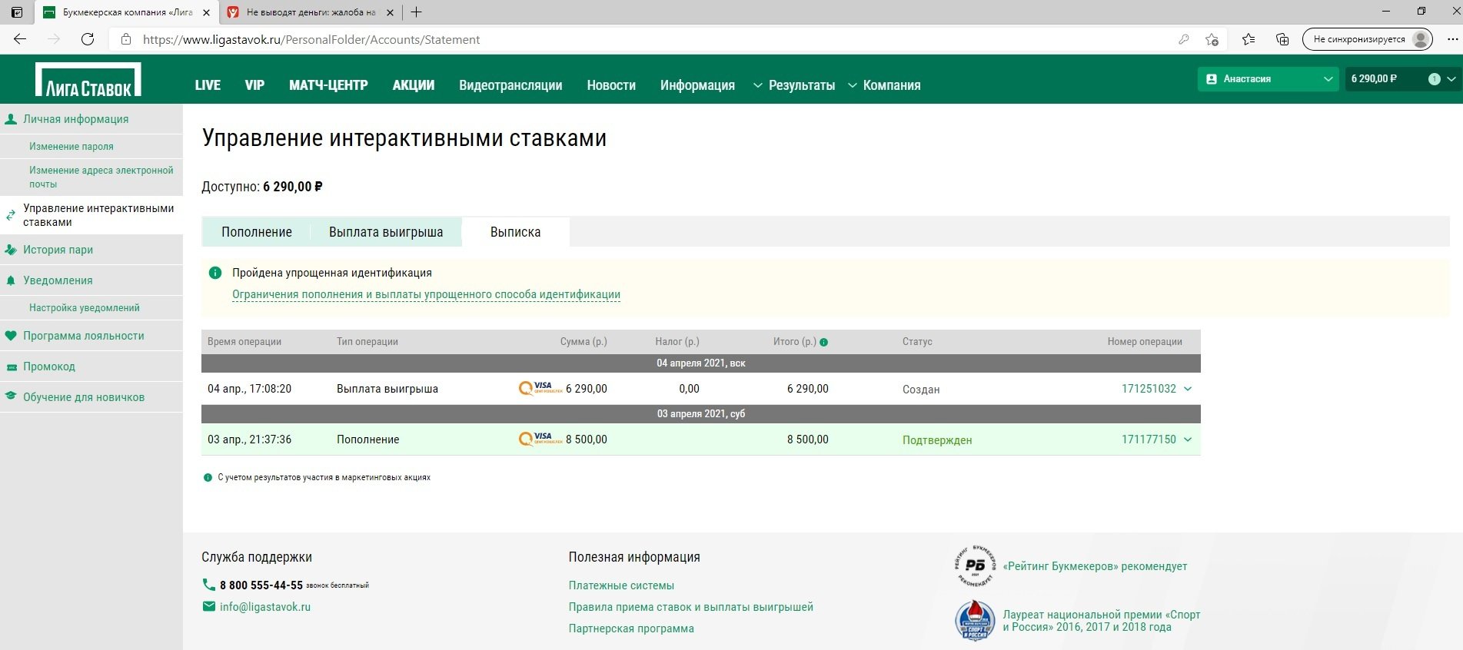Expand operation 171177150 details chevron
The height and width of the screenshot is (650, 1463).
click(1188, 439)
